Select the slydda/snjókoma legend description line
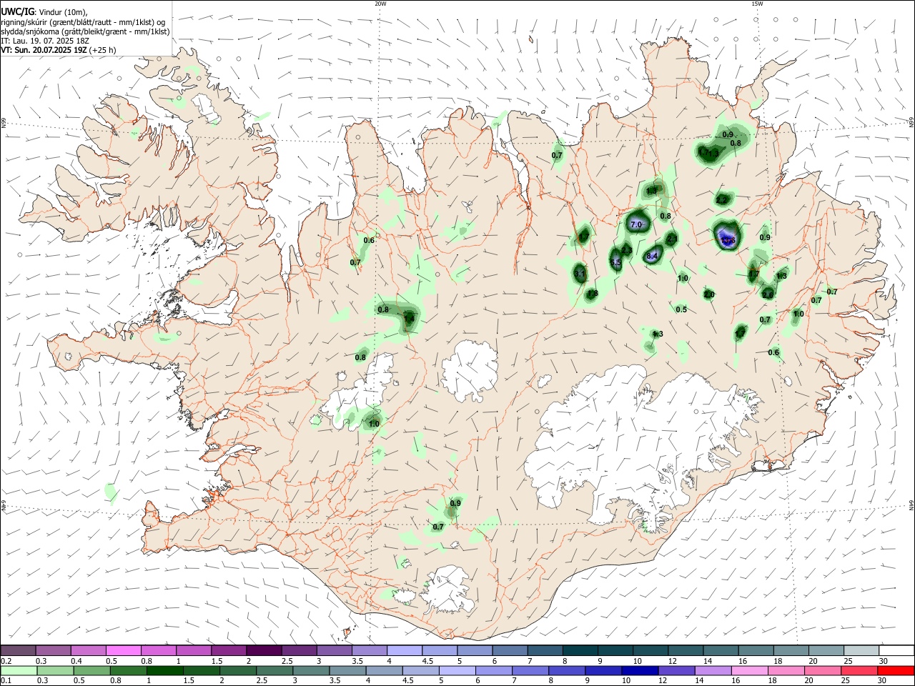The image size is (915, 686). 85,31
